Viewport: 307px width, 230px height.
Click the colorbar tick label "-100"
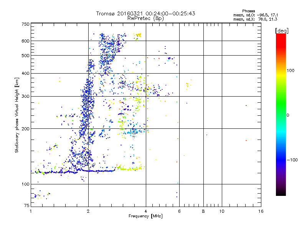coord(292,160)
